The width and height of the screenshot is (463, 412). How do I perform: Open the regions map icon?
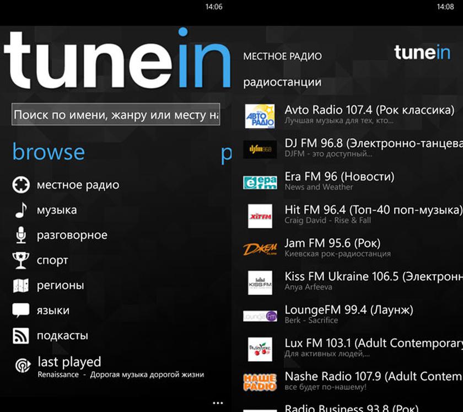pyautogui.click(x=20, y=286)
